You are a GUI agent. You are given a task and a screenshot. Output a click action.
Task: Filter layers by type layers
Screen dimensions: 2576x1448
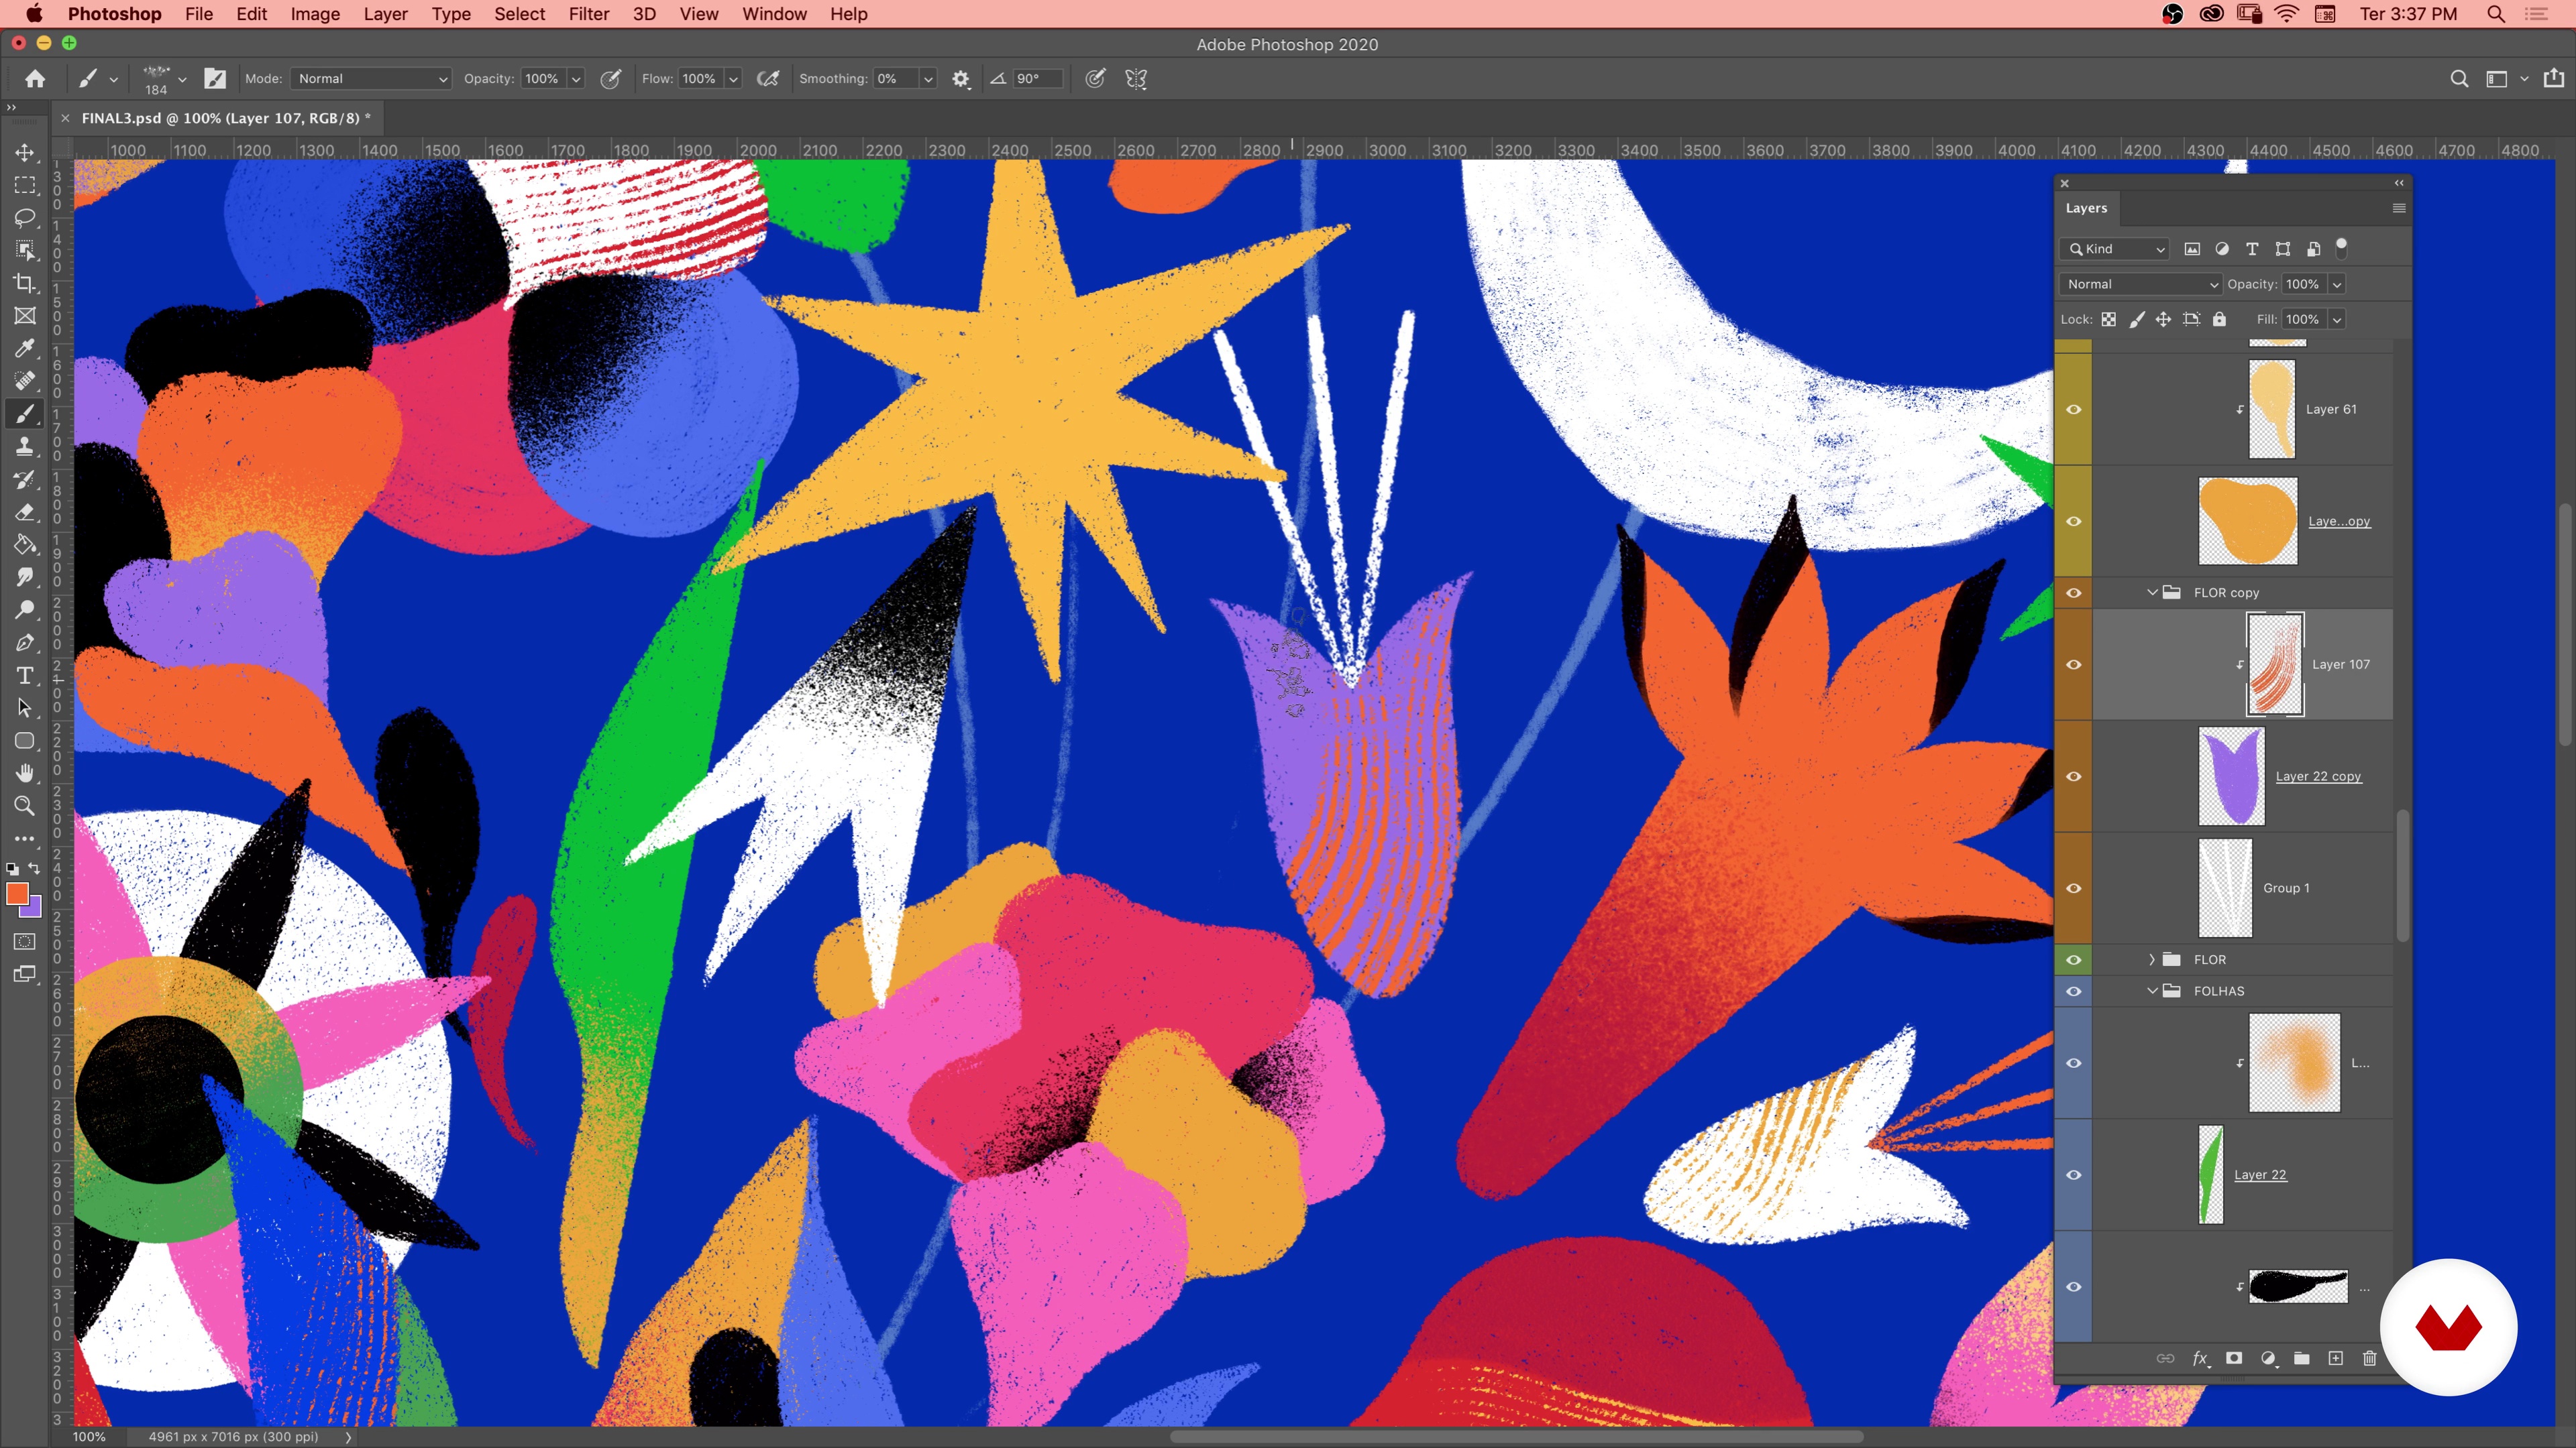tap(2252, 249)
